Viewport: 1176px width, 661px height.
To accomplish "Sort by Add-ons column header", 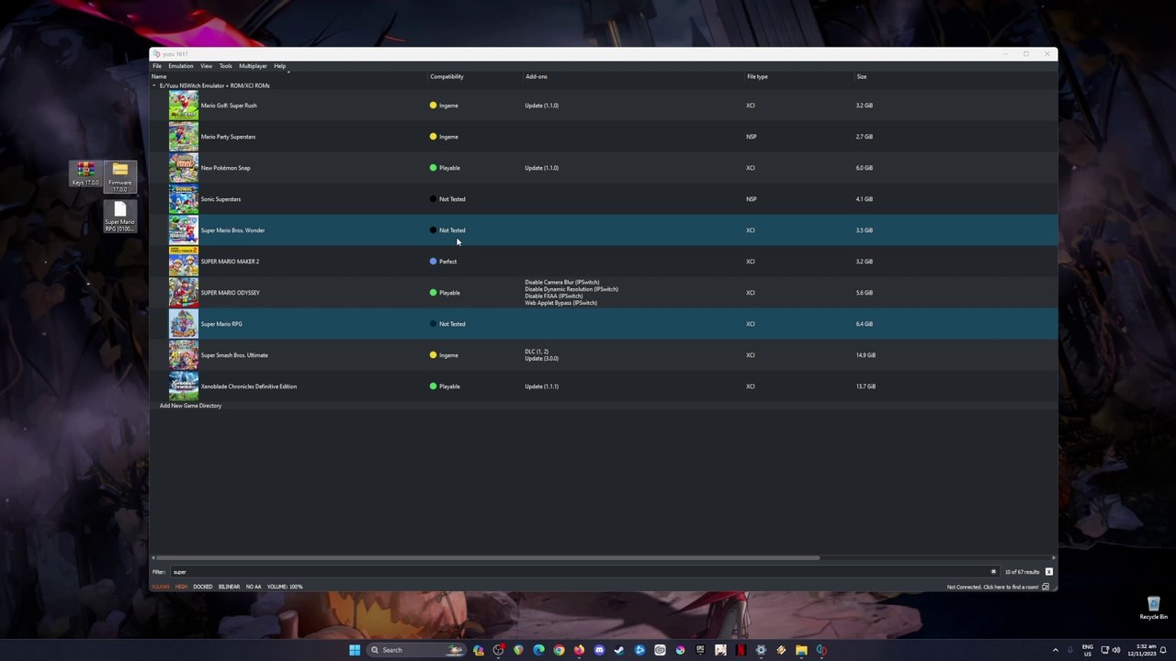I will (537, 76).
